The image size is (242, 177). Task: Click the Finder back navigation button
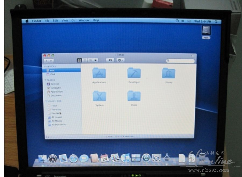tap(46, 61)
